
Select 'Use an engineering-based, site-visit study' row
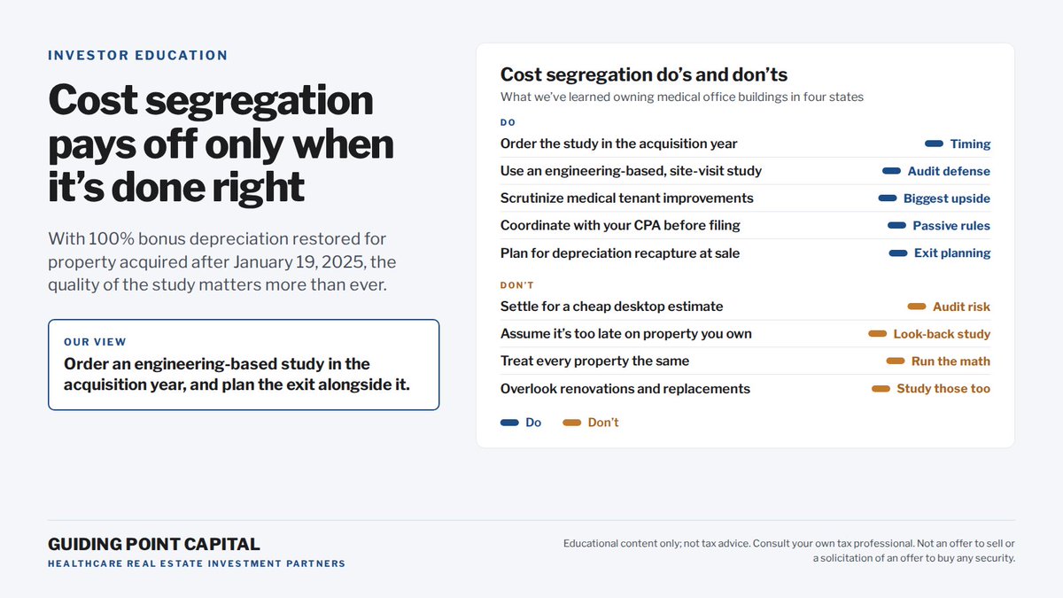(x=745, y=171)
